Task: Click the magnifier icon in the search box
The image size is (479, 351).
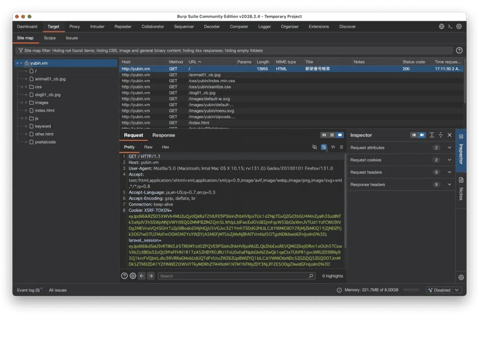Action: (x=311, y=276)
